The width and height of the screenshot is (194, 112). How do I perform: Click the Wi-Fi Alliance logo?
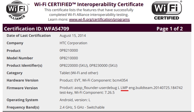point(17,10)
